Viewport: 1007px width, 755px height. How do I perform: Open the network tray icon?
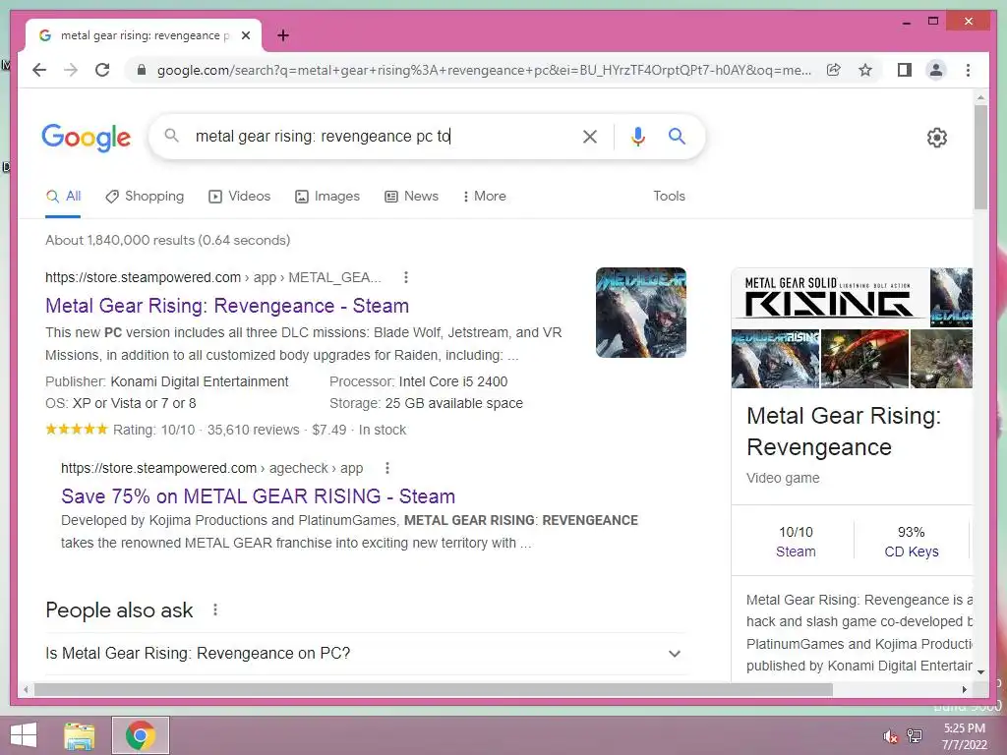915,736
